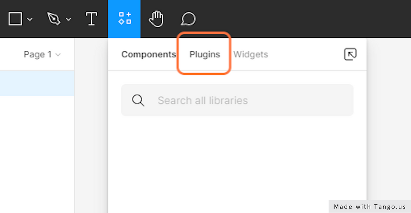
Task: Choose the Comment tool
Action: pyautogui.click(x=188, y=19)
